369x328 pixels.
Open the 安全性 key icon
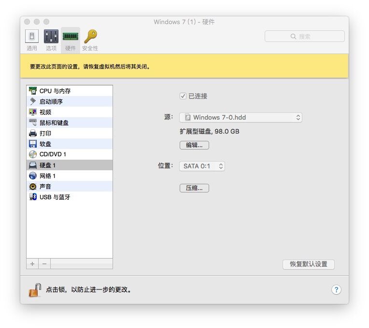coord(90,37)
